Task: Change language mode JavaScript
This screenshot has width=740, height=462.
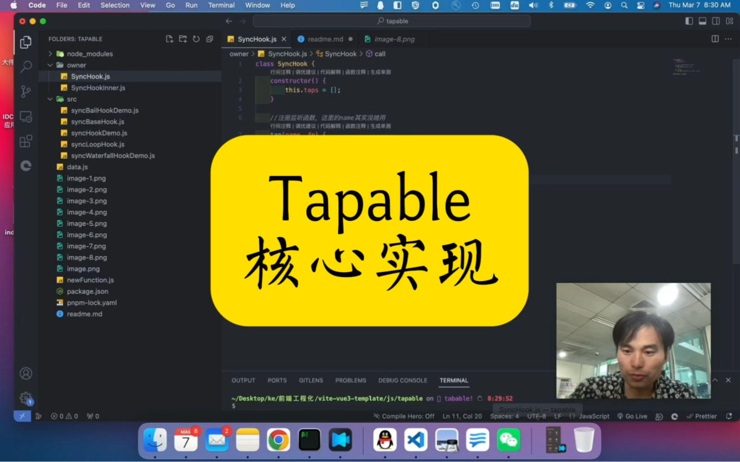Action: pos(594,416)
